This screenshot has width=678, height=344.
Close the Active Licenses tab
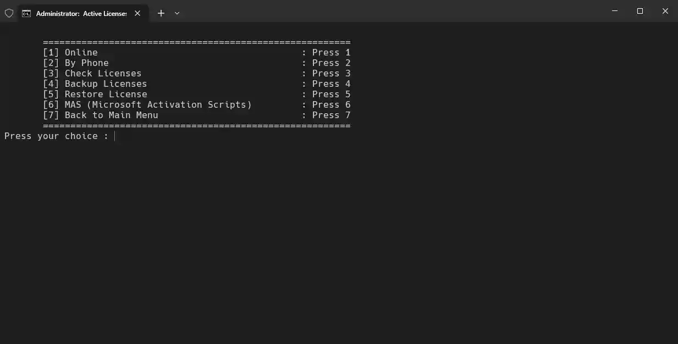tap(137, 13)
